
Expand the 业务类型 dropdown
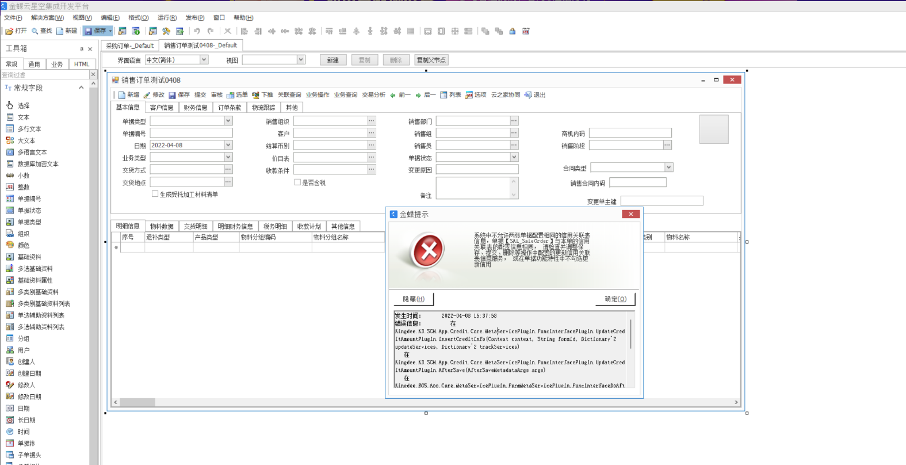pyautogui.click(x=228, y=157)
